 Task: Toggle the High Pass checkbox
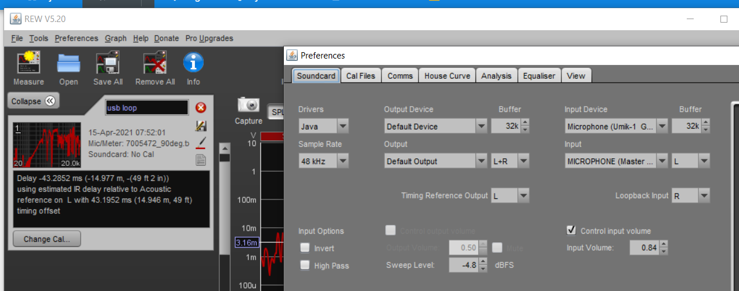click(x=305, y=265)
